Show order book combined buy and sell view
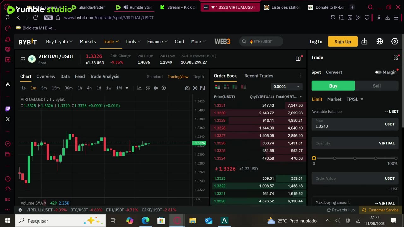 point(218,87)
